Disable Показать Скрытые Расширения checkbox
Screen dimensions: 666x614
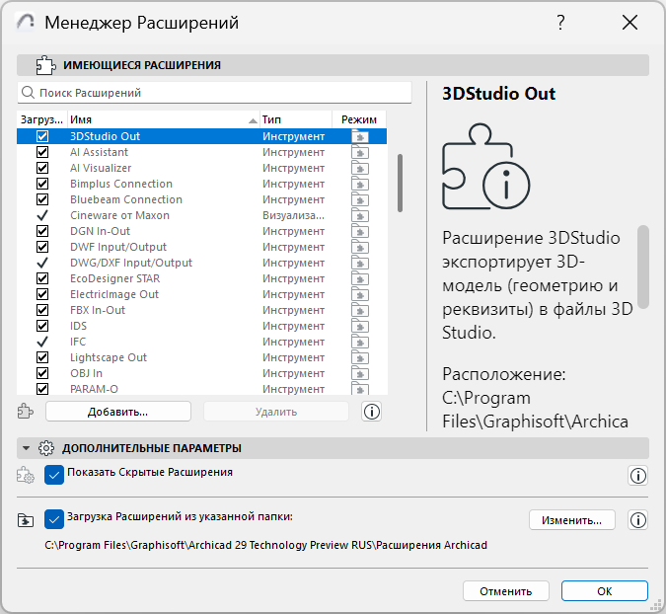click(54, 475)
